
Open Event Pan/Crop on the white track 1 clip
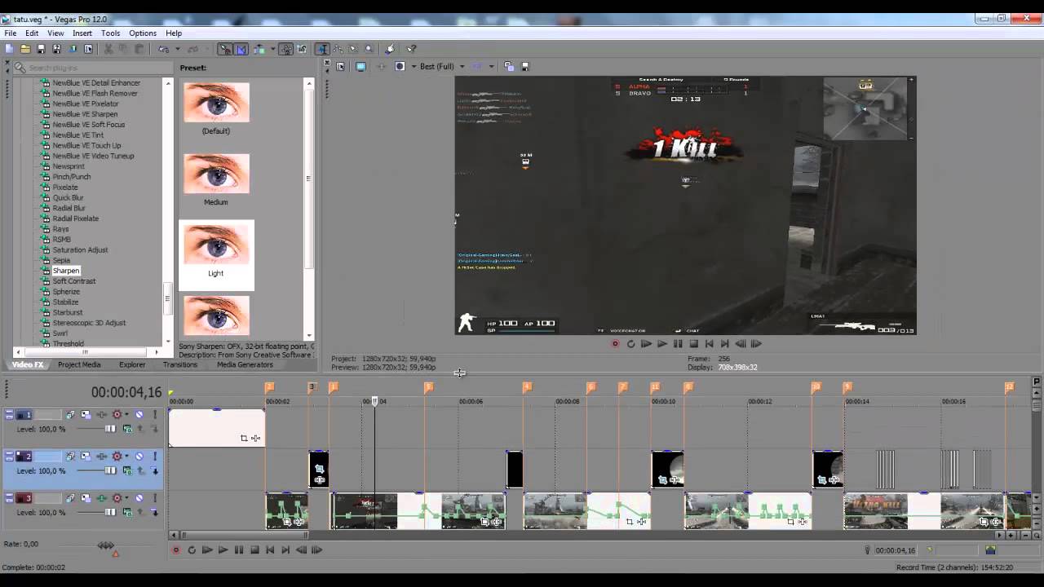click(244, 439)
